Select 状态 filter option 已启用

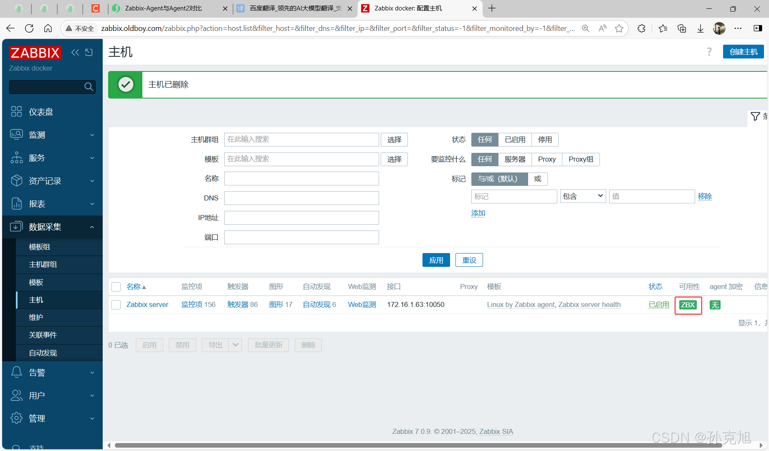coord(515,139)
